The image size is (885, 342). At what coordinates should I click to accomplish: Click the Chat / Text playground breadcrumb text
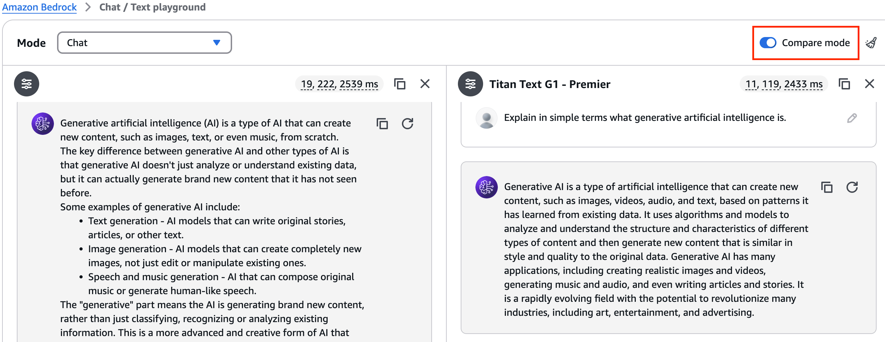point(152,7)
